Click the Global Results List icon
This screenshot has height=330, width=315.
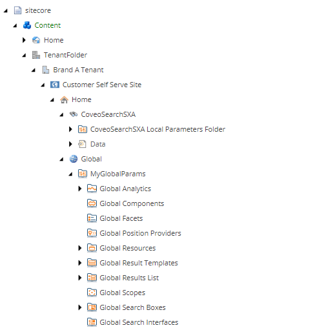(x=92, y=278)
